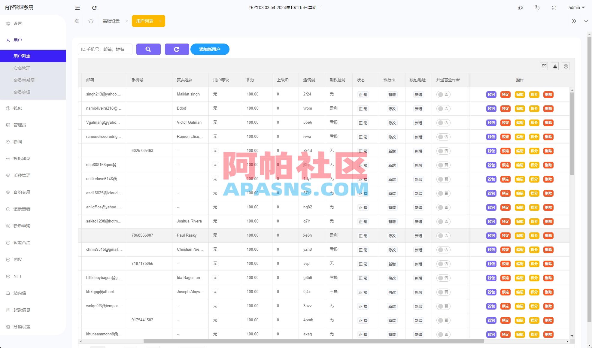Toggle 开通盲盒作者 switch for singh213@yahoo user
This screenshot has height=348, width=592.
point(443,94)
